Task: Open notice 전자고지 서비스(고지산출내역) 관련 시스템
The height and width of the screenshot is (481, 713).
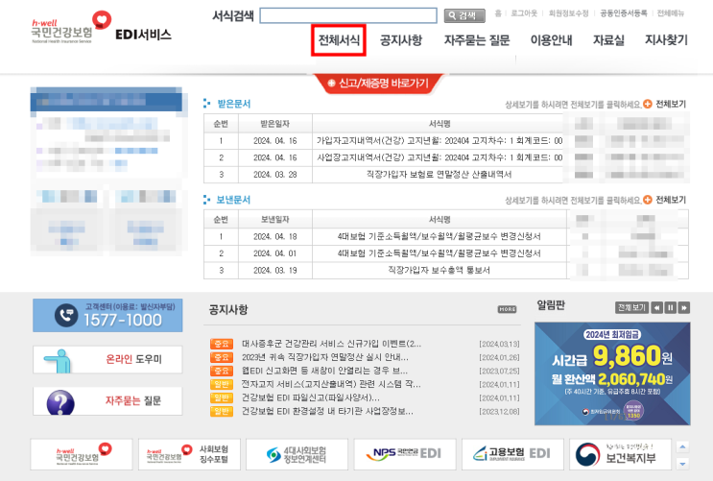Action: [x=331, y=384]
